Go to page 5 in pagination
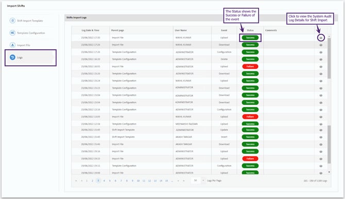This screenshot has width=345, height=199. pos(110,181)
